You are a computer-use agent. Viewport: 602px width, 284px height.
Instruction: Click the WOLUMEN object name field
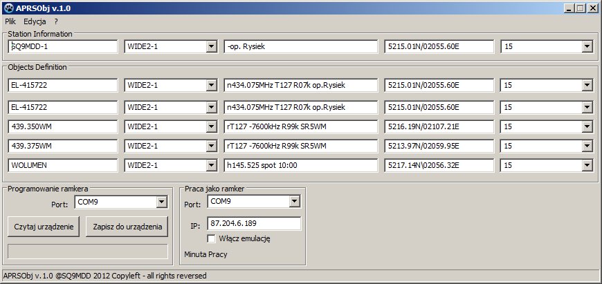(62, 166)
